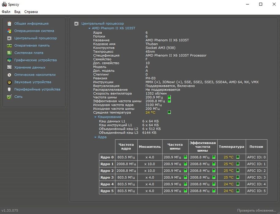
Task: Toggle green indicator next to Частота шины 200.9 МГц
Action: (169, 97)
